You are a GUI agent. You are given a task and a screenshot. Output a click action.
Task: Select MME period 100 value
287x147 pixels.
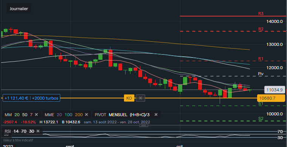(68, 115)
